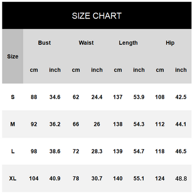
Task: Click the Waist column heading
Action: pos(86,43)
